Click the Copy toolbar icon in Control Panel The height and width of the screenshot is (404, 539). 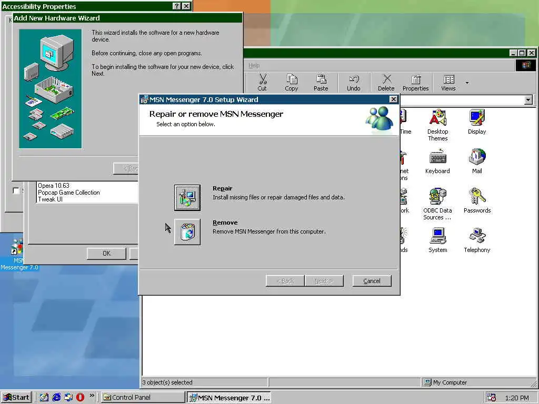point(292,83)
